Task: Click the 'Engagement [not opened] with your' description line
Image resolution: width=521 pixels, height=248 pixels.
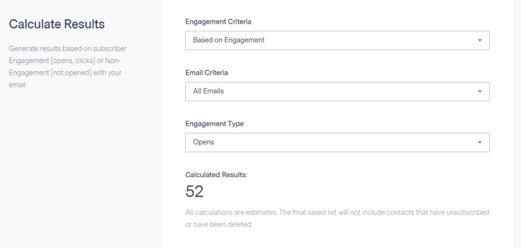Action: coord(65,73)
